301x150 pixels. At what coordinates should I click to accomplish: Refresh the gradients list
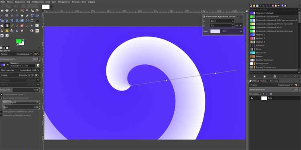coord(295,76)
